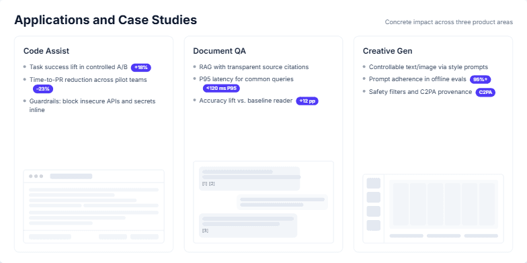Click the Creative Gen gallery mockup thumbnail

click(433, 208)
